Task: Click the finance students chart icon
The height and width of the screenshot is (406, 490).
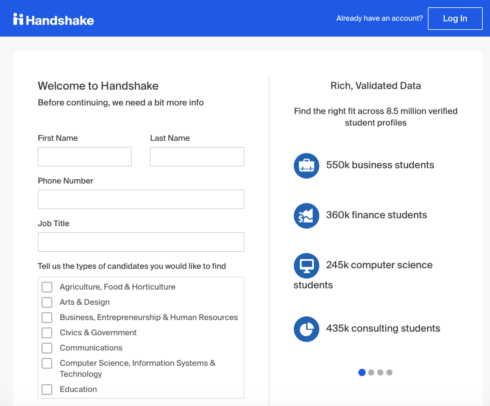Action: click(307, 215)
